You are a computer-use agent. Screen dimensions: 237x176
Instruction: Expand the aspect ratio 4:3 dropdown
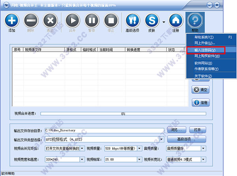pyautogui.click(x=203, y=159)
